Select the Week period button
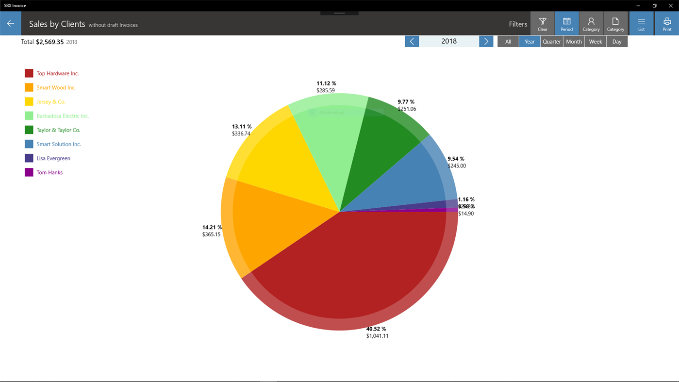679x382 pixels. pyautogui.click(x=595, y=41)
